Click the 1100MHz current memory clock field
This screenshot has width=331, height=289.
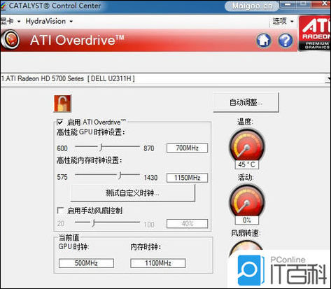tap(158, 263)
